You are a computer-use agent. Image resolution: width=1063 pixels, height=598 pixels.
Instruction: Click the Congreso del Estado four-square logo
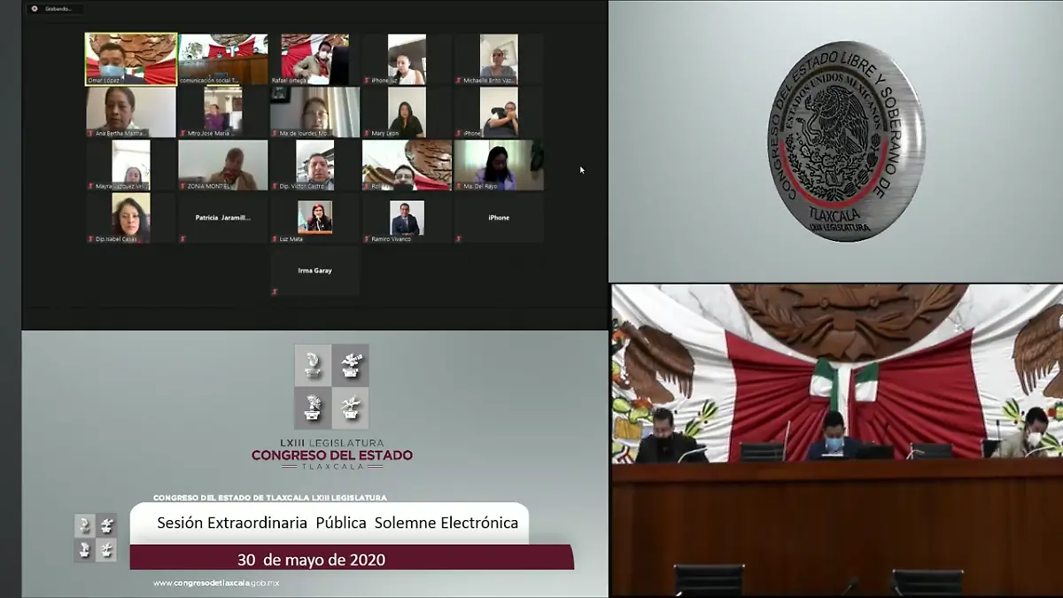pyautogui.click(x=331, y=386)
